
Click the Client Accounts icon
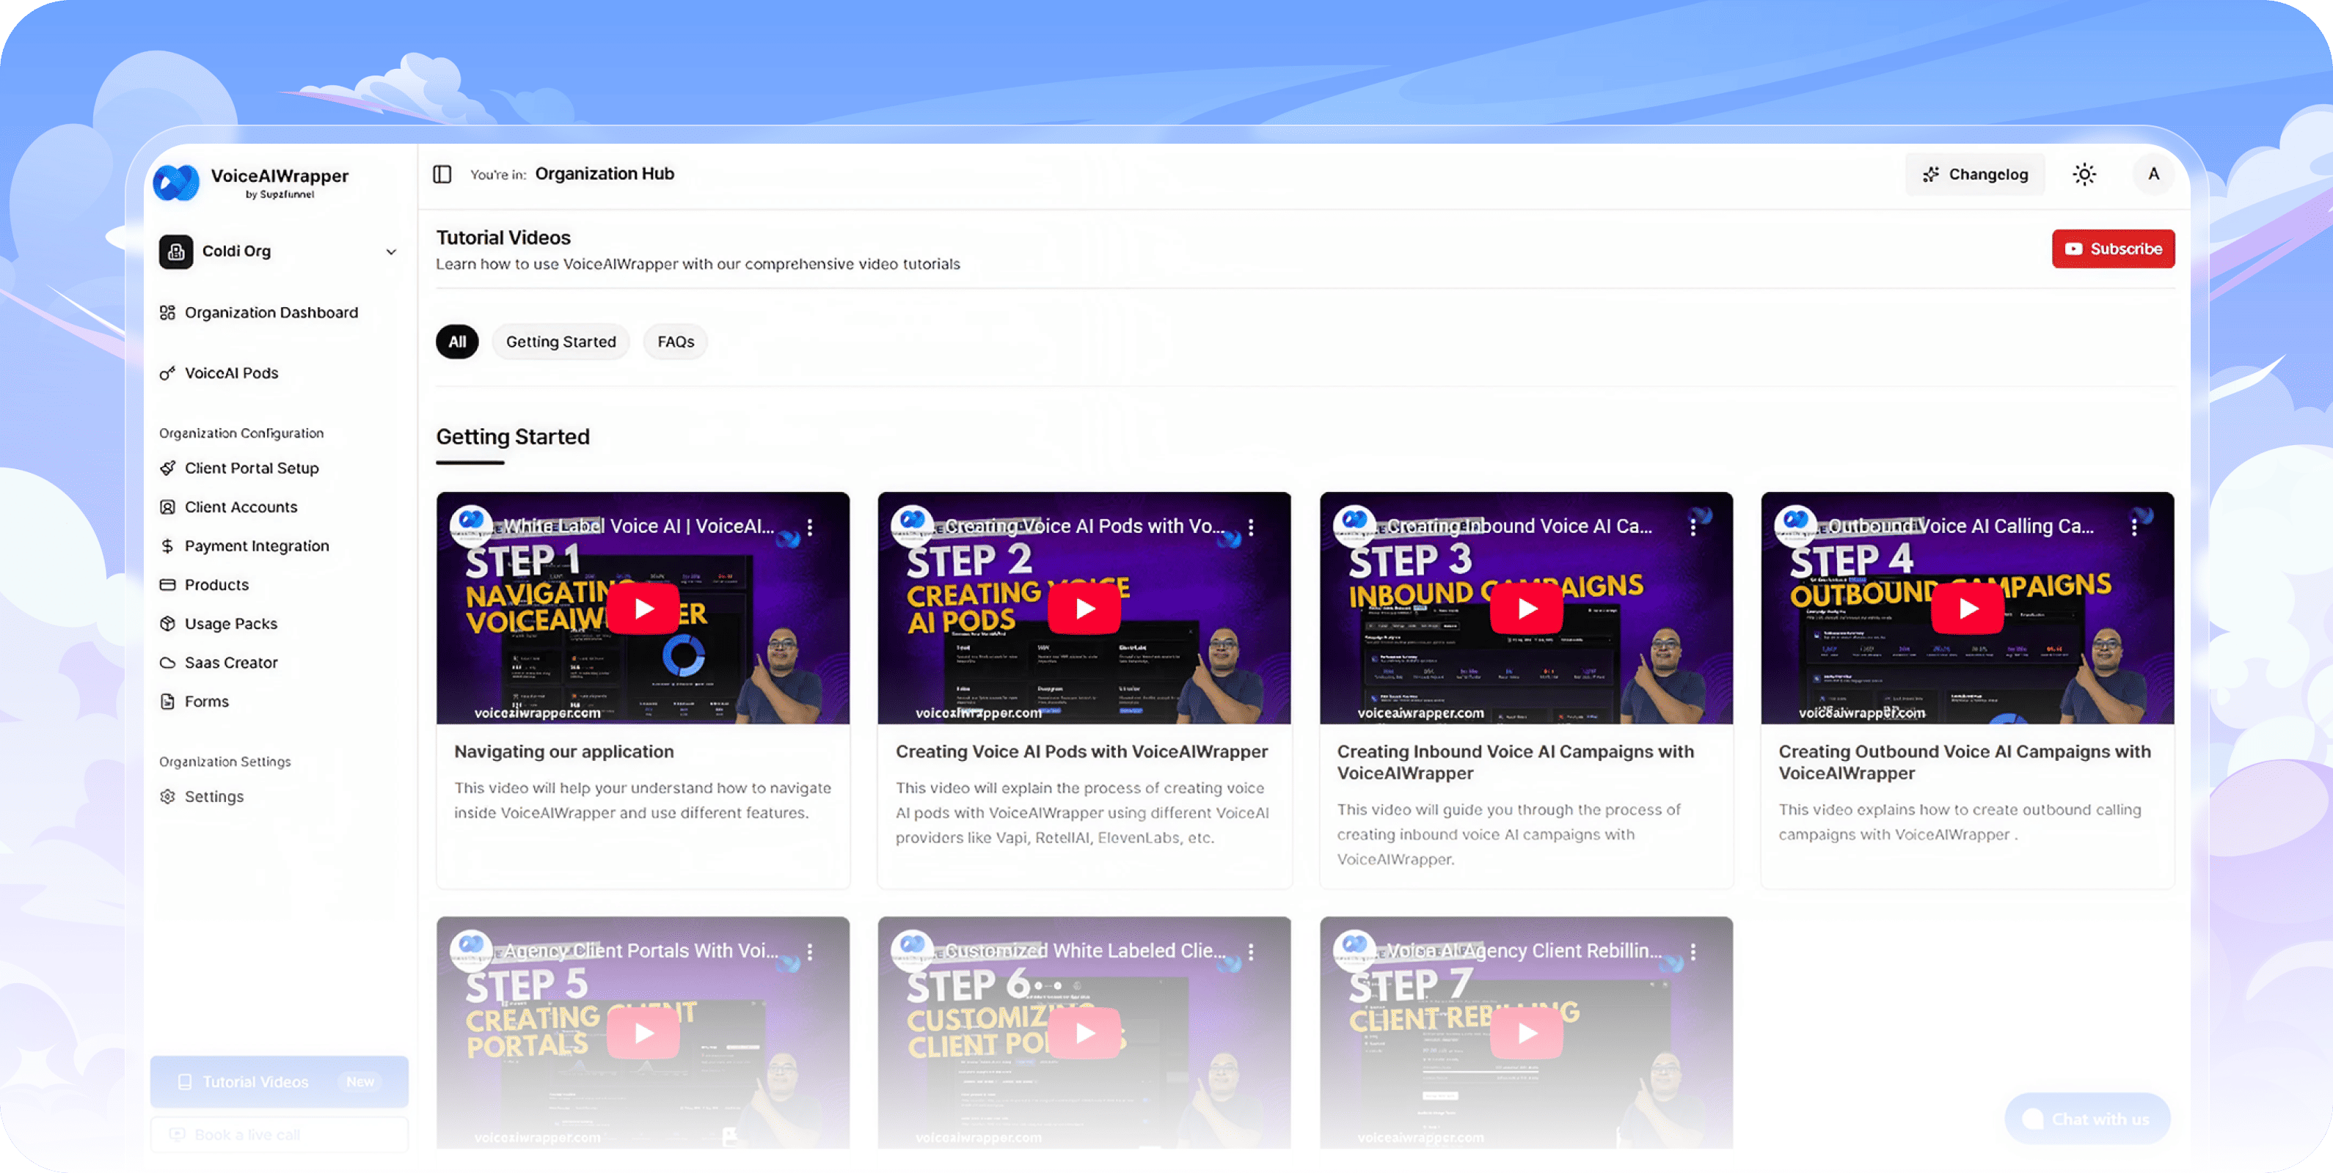169,507
